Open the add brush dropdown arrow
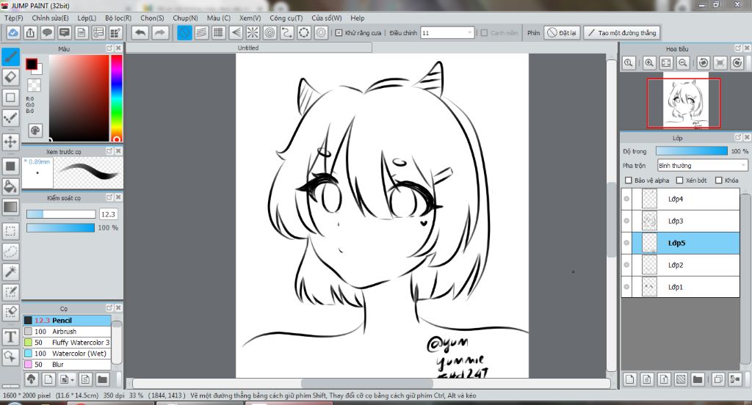 coord(72,380)
